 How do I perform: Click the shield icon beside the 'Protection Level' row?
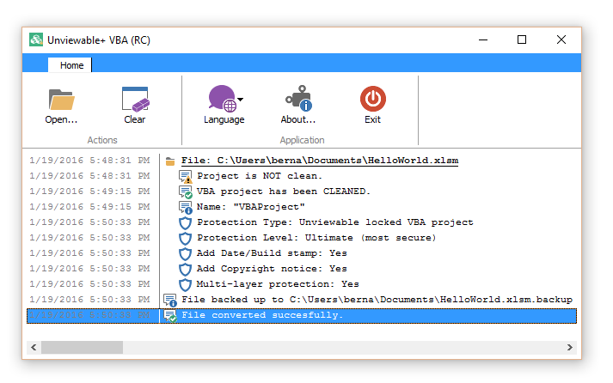point(185,239)
